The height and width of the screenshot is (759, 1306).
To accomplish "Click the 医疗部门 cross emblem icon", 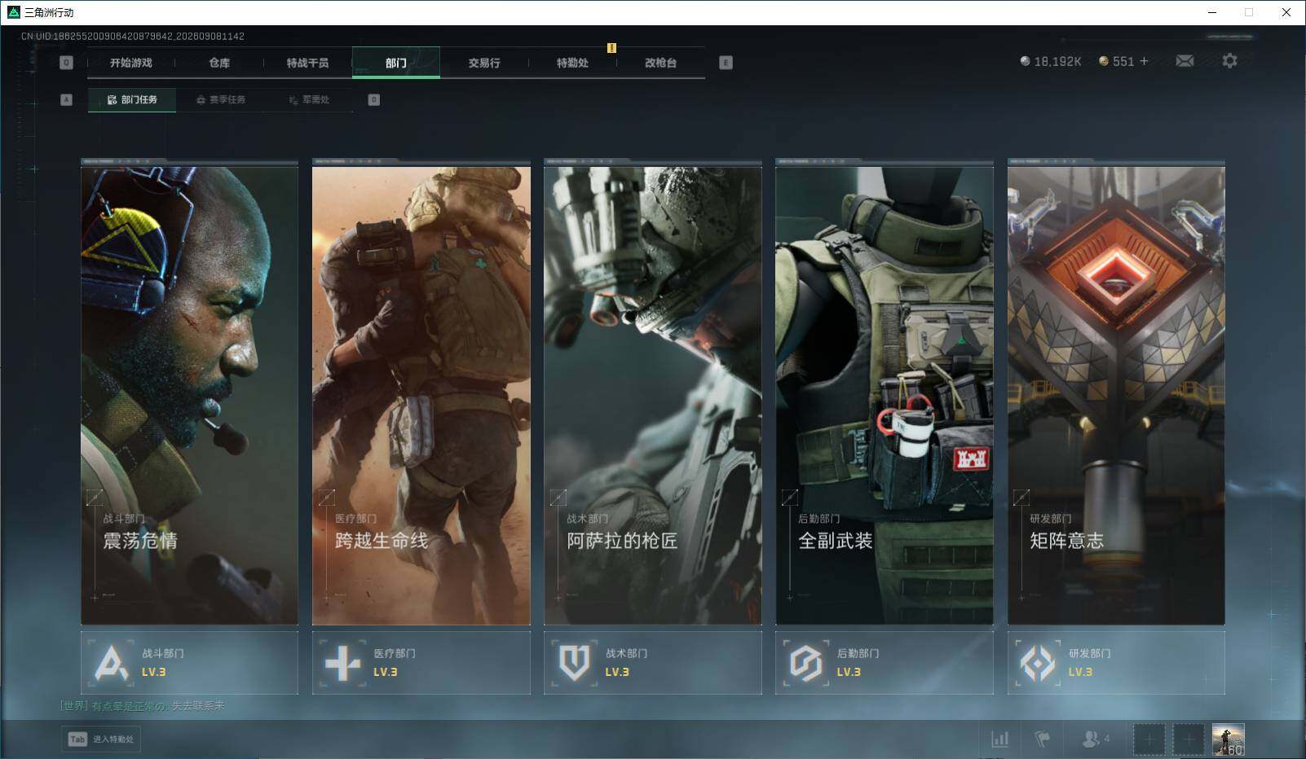I will [x=343, y=663].
